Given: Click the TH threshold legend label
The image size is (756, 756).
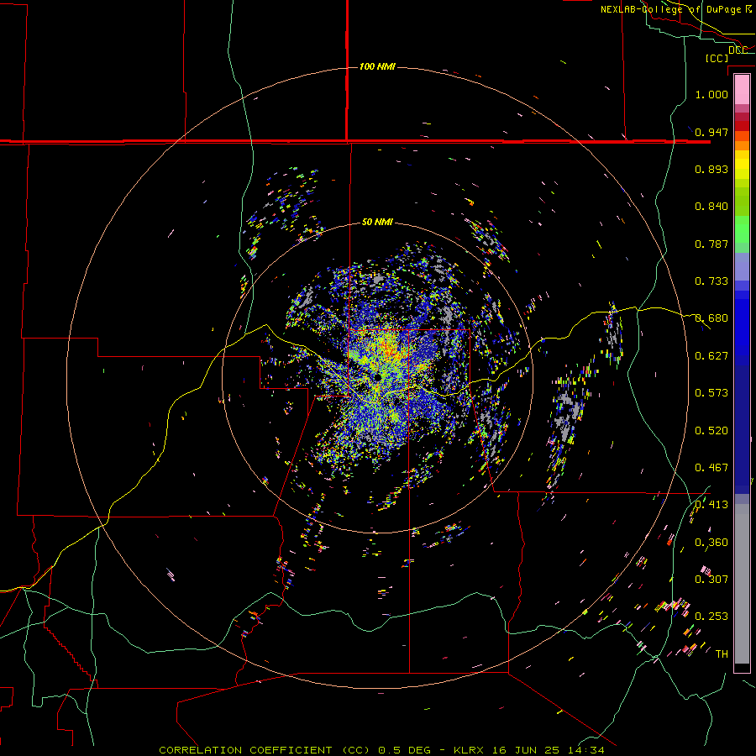Looking at the screenshot, I should 722,654.
